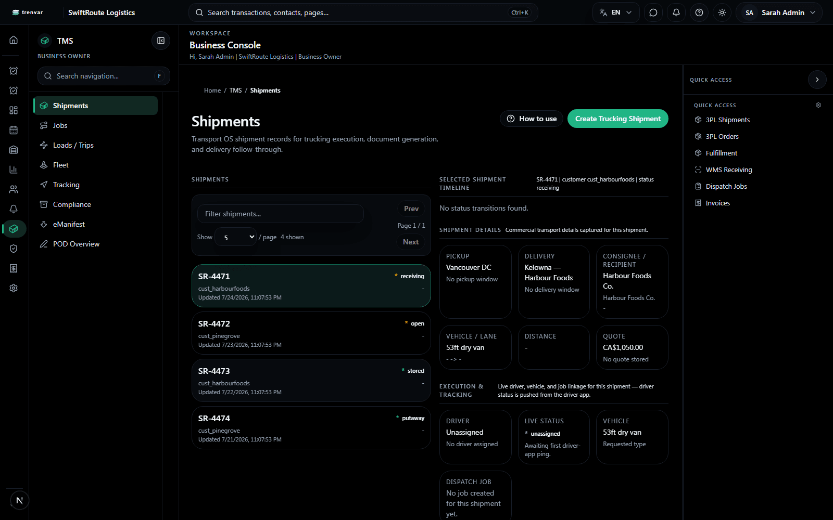Open the settings gear in left rail
Screen dimensions: 833x520
(14, 288)
